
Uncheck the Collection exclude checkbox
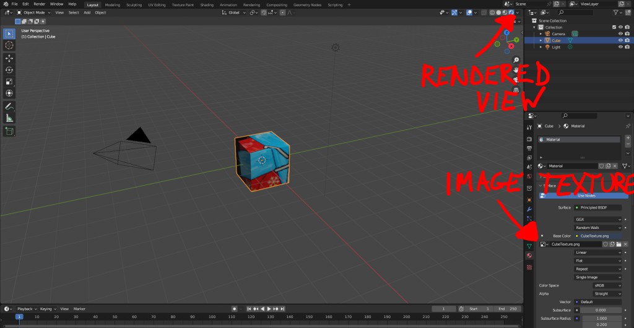pyautogui.click(x=614, y=27)
